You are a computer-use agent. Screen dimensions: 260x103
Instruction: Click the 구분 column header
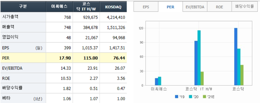click(23, 7)
